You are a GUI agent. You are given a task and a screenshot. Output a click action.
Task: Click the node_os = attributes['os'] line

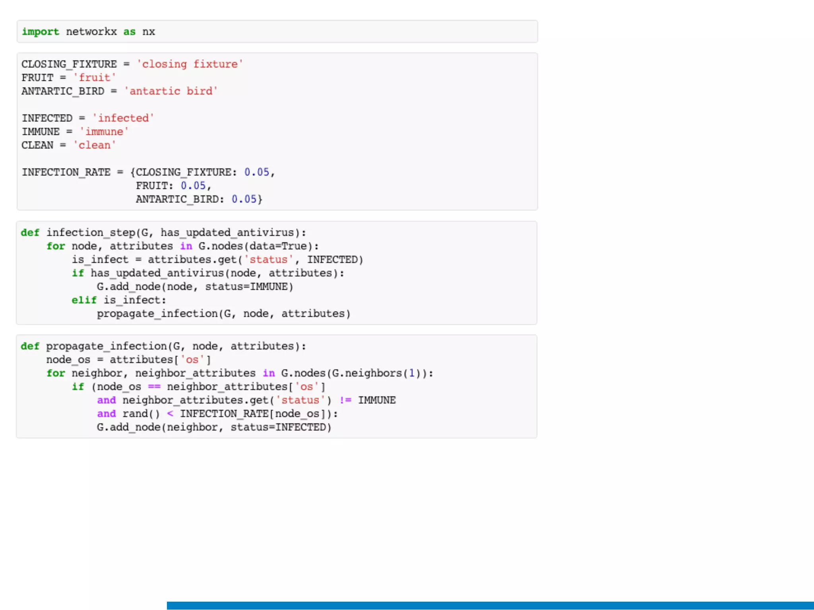[128, 360]
